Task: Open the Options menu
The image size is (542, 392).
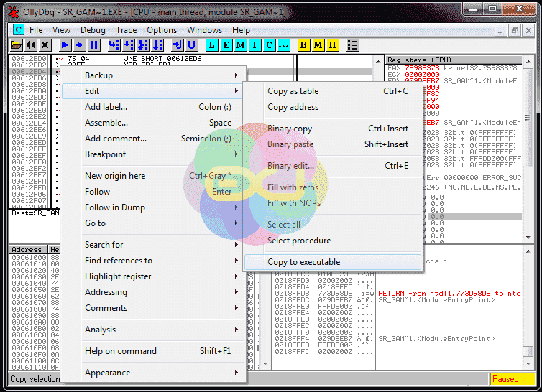Action: [x=162, y=30]
